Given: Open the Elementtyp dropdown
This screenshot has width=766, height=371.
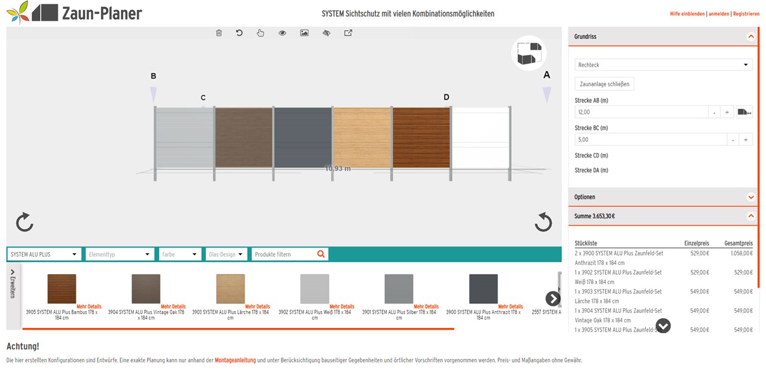Looking at the screenshot, I should pos(120,254).
